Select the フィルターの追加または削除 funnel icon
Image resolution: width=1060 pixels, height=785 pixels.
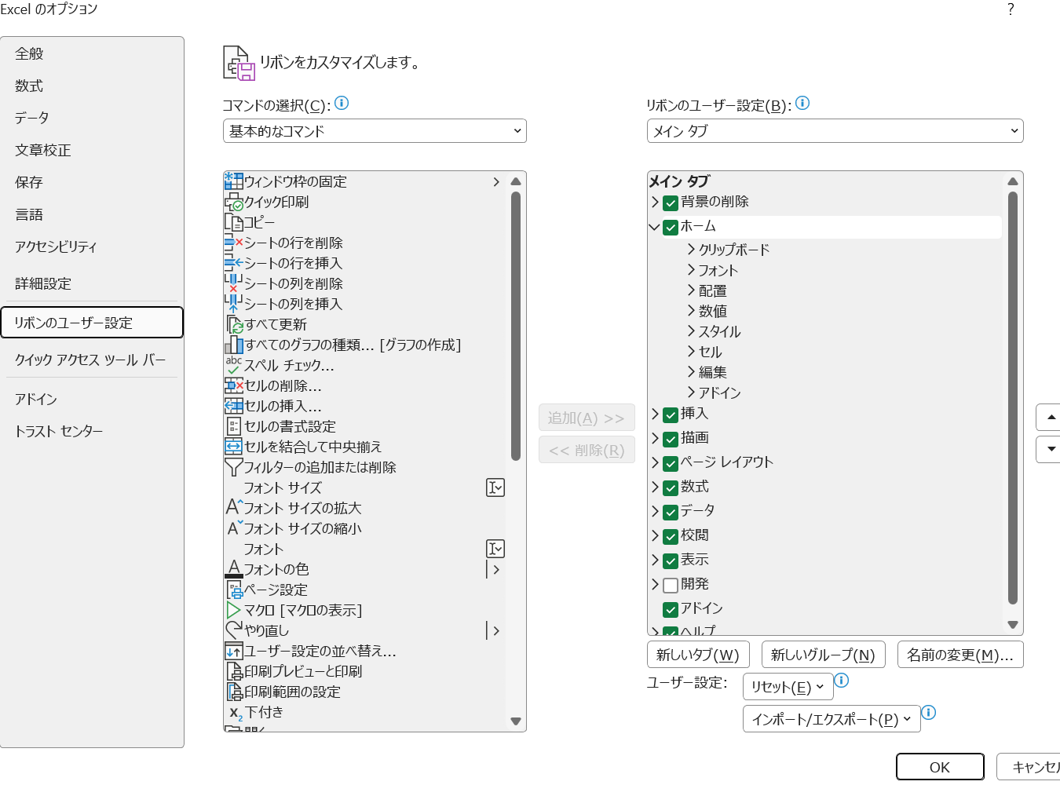(x=233, y=467)
